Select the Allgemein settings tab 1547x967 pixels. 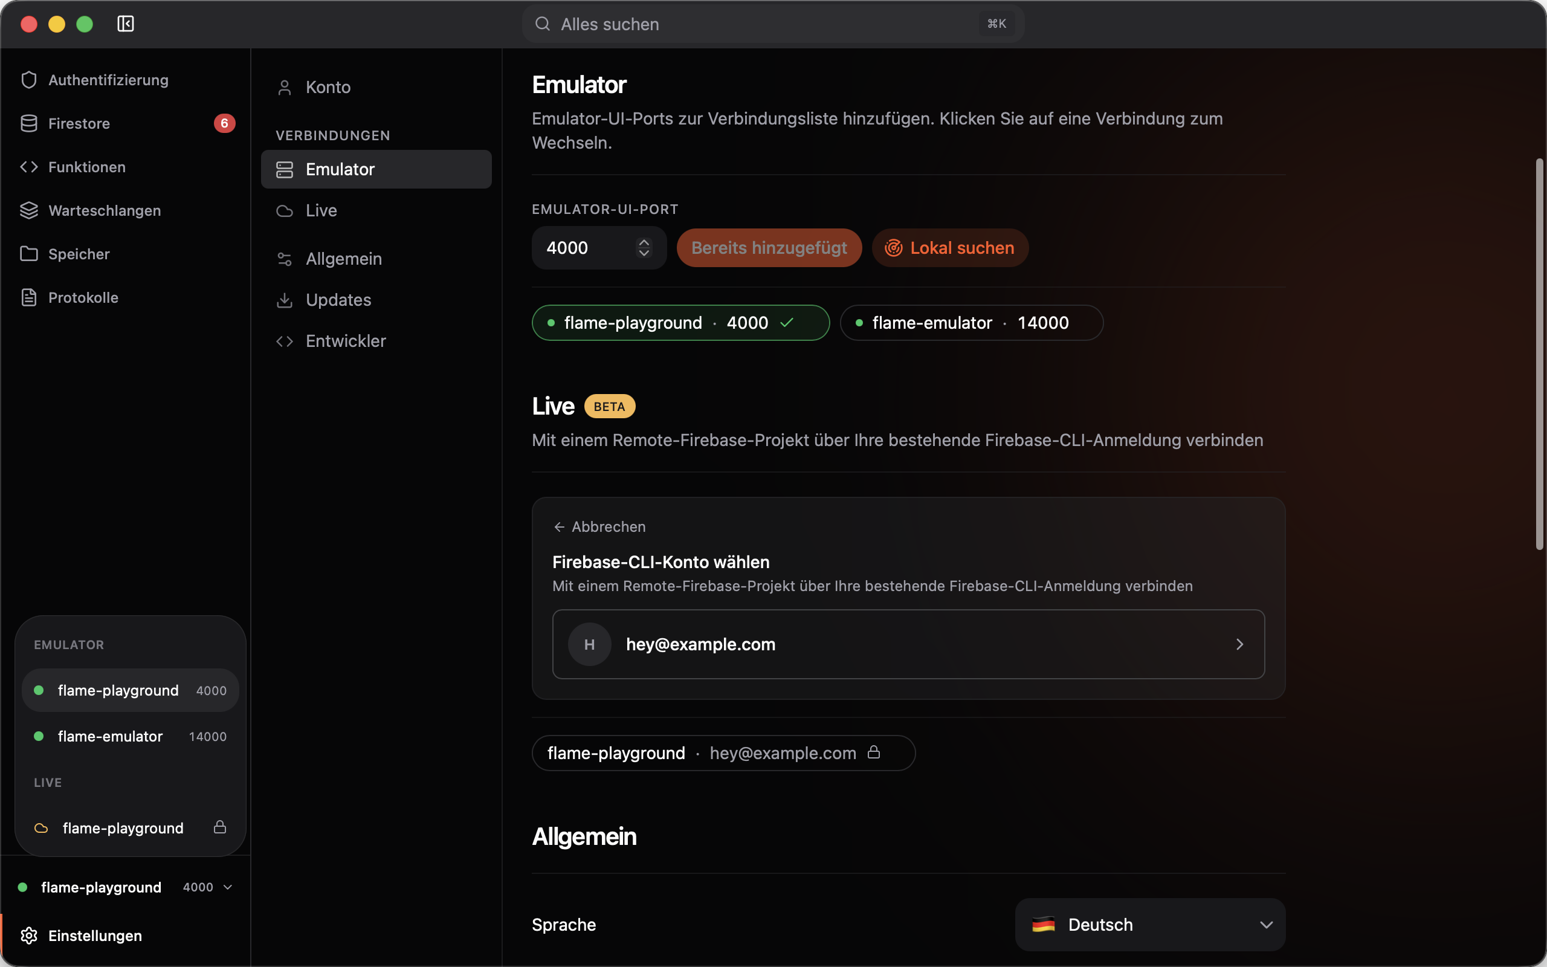376,259
